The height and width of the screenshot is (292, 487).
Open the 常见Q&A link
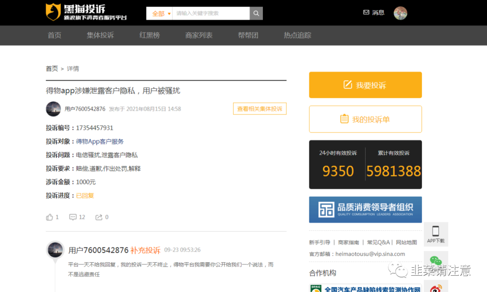[x=378, y=242]
